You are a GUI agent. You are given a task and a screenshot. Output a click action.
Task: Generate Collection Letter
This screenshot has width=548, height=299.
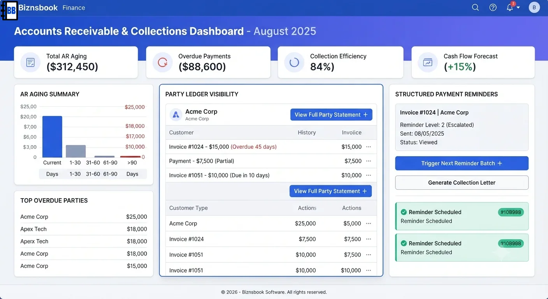point(462,183)
